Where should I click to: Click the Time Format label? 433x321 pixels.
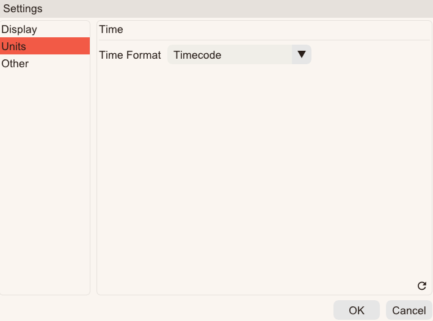[x=130, y=55]
